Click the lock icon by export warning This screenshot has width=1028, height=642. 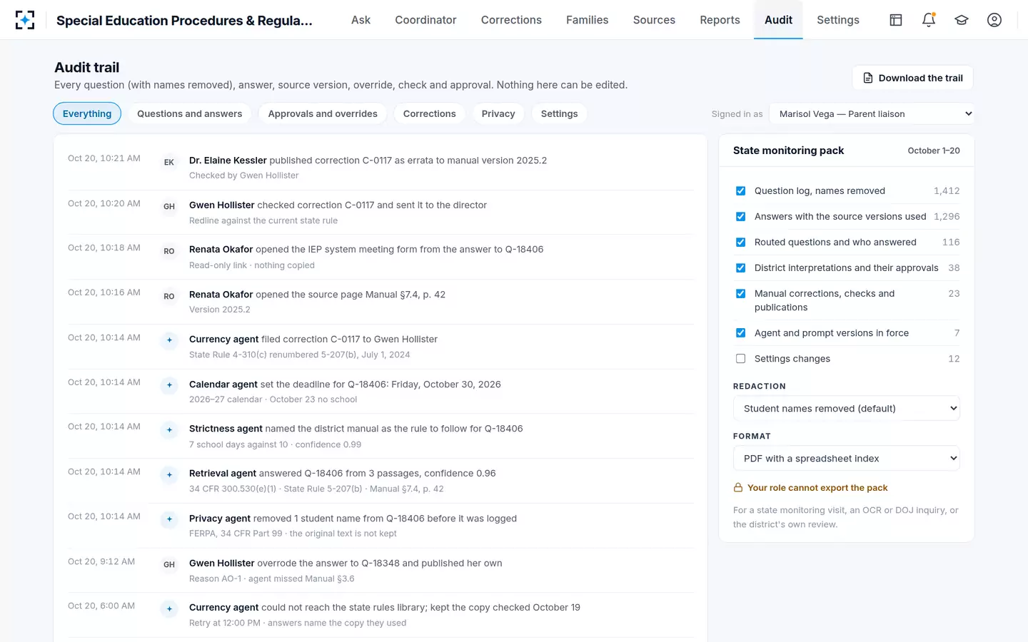click(738, 488)
